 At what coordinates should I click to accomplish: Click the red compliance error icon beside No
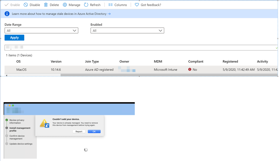point(190,69)
